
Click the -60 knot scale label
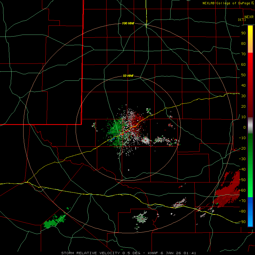(x=242, y=190)
